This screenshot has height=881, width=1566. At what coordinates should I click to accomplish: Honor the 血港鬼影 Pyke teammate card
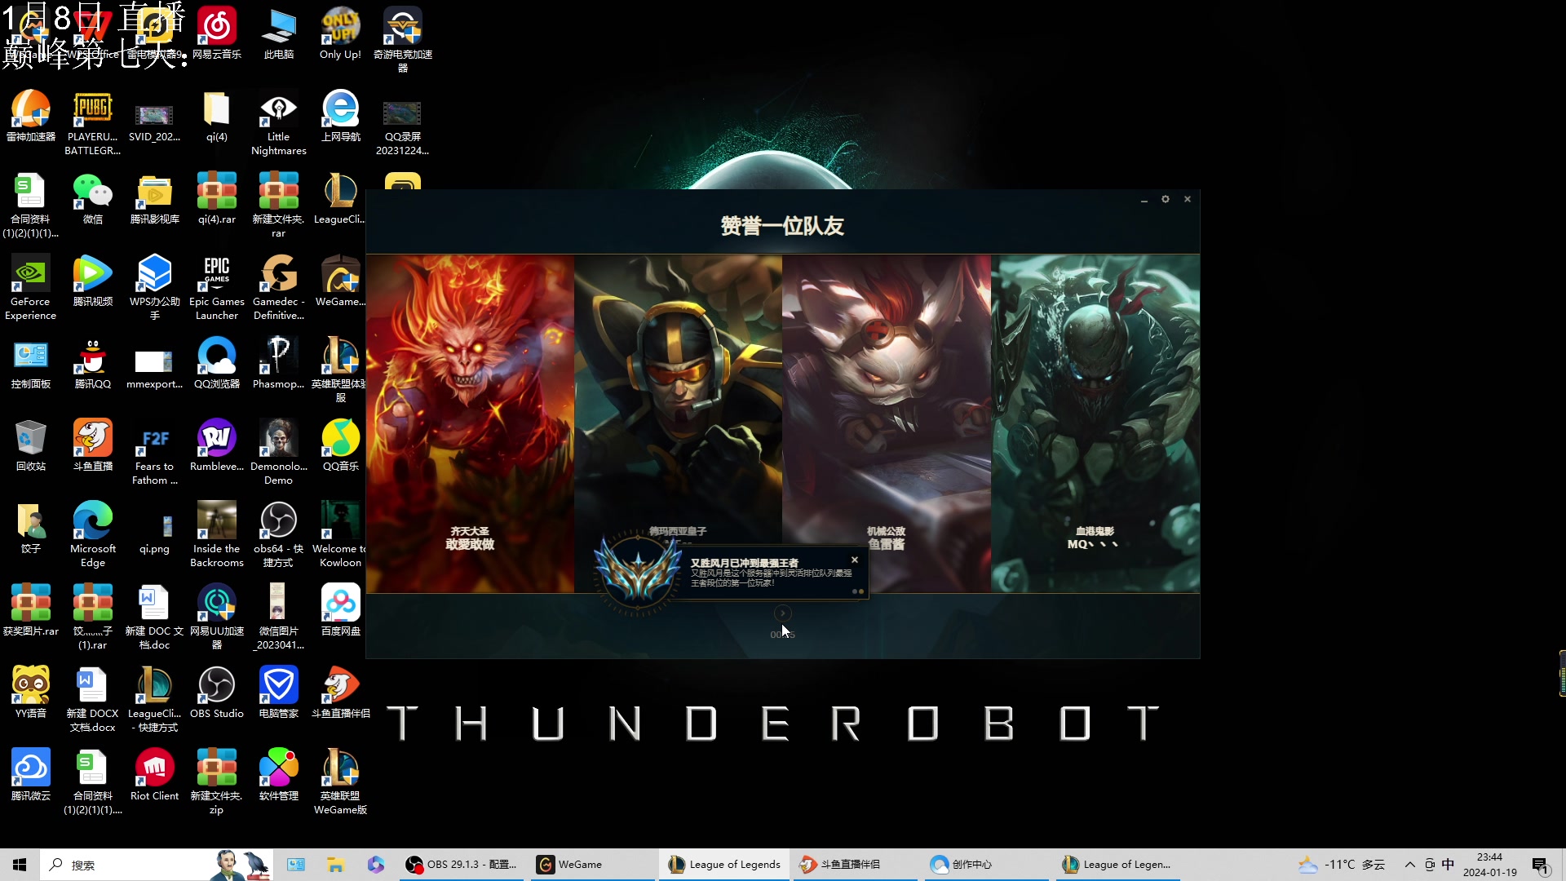pos(1095,423)
